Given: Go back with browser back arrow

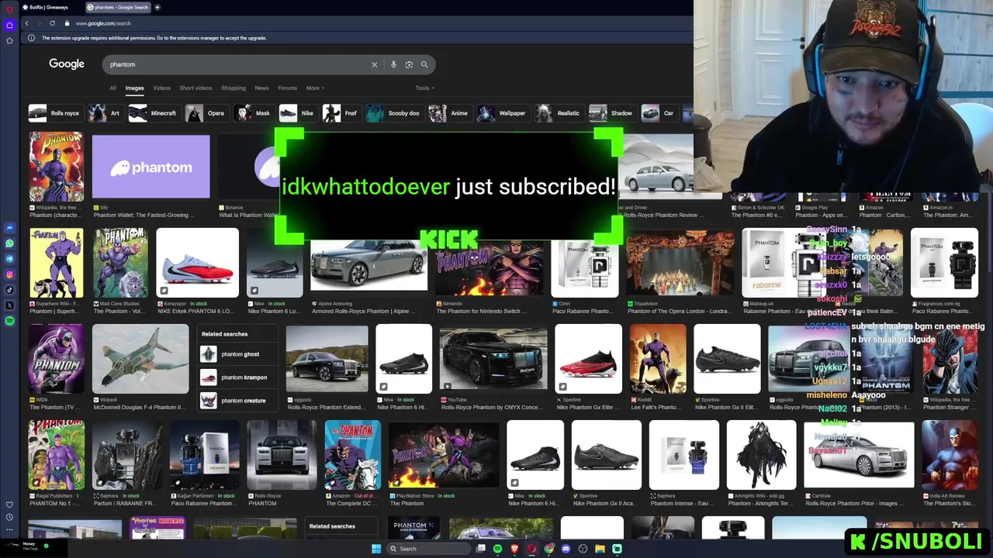Looking at the screenshot, I should click(26, 23).
